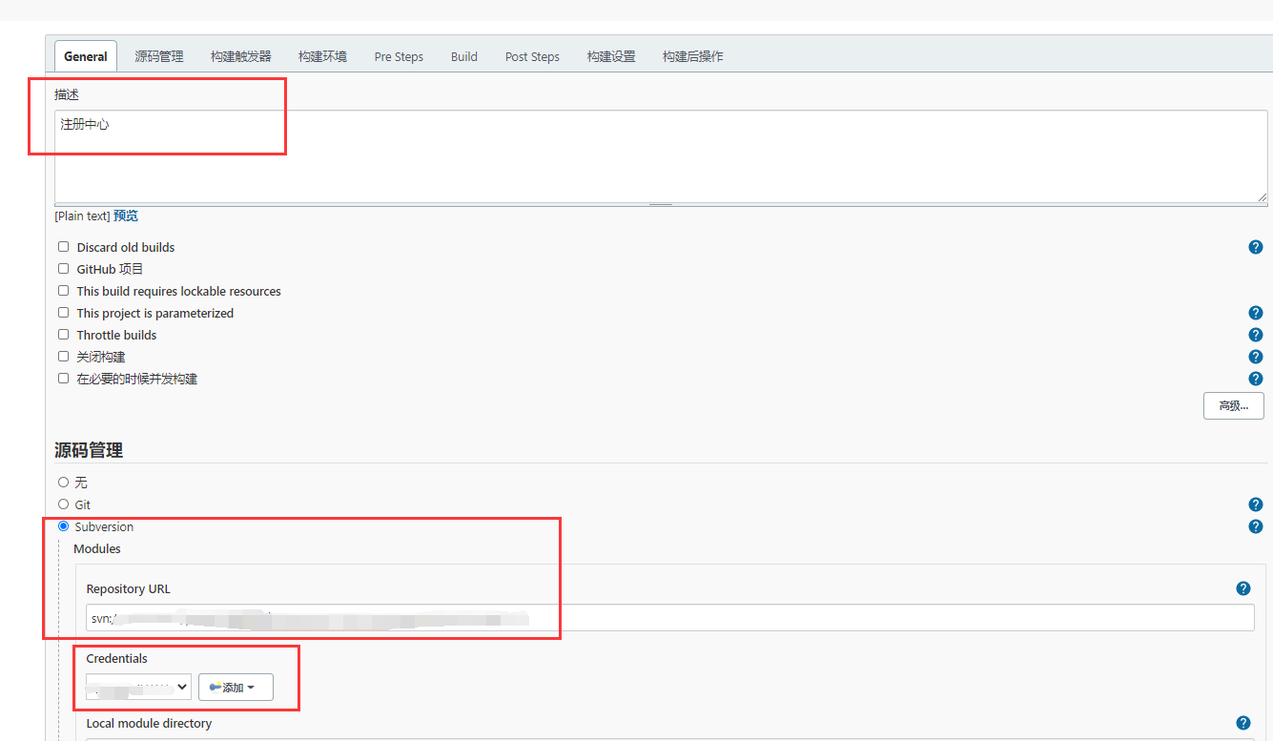
Task: Open help for Repository URL field
Action: [x=1242, y=588]
